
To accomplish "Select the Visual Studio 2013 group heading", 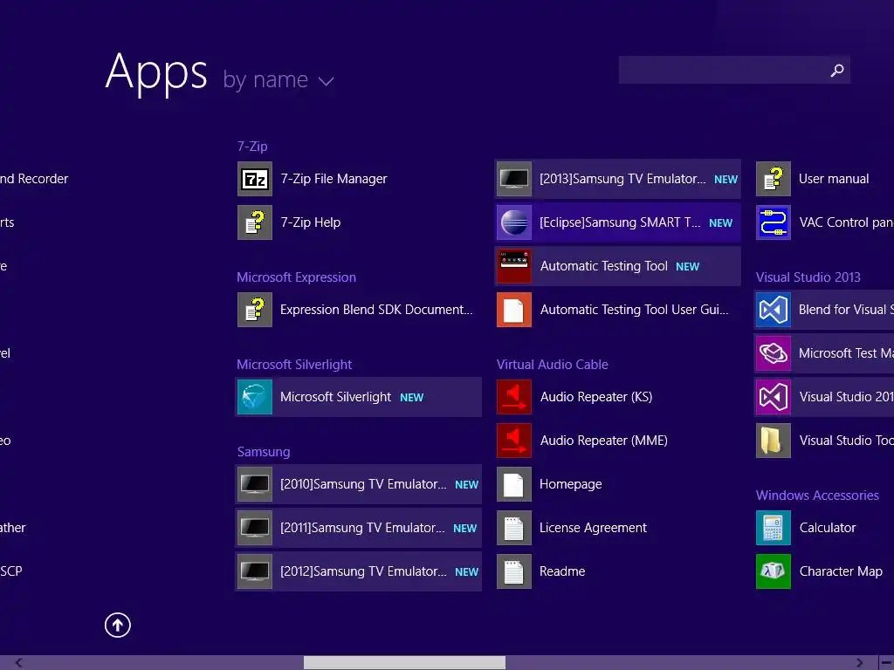I will (x=808, y=277).
